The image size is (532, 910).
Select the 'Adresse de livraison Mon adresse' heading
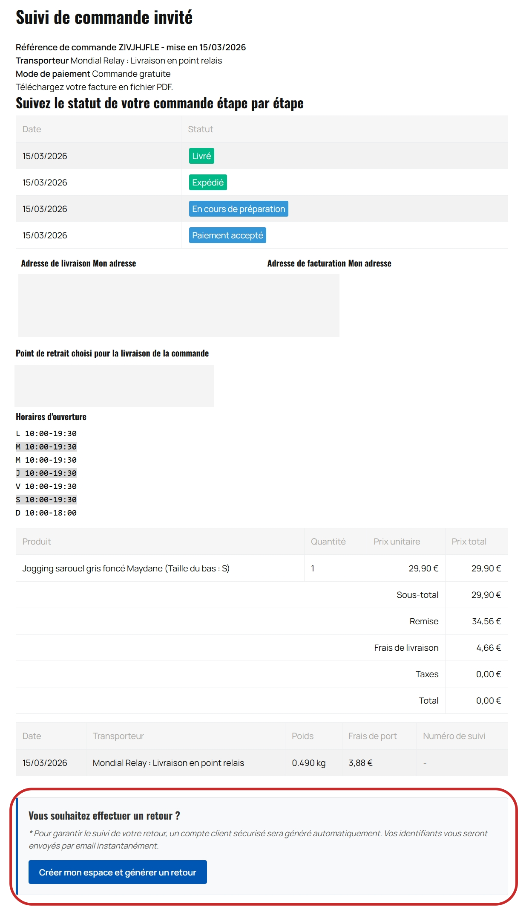click(x=79, y=263)
